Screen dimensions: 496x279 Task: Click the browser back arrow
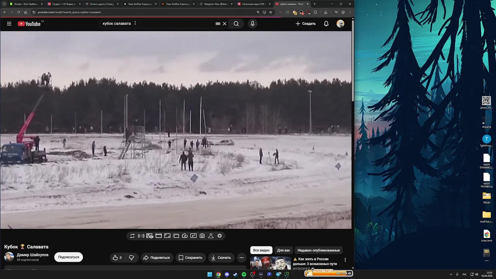[x=4, y=12]
